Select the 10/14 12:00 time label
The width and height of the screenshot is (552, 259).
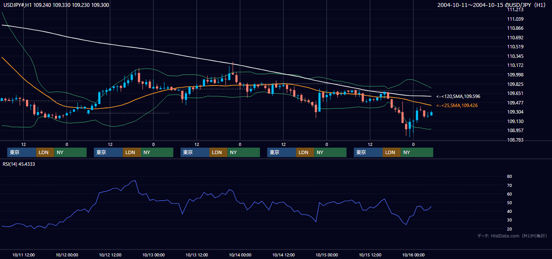283,255
